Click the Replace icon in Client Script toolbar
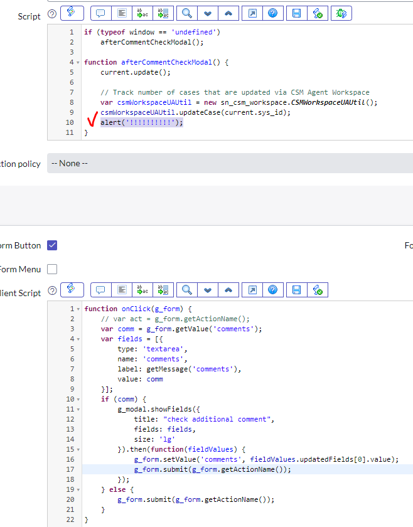The width and height of the screenshot is (413, 527). tap(142, 290)
